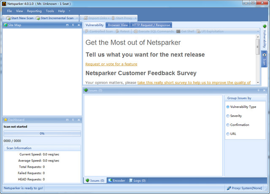Click "Request or vote for a feature" link
The height and width of the screenshot is (194, 270).
pyautogui.click(x=111, y=64)
